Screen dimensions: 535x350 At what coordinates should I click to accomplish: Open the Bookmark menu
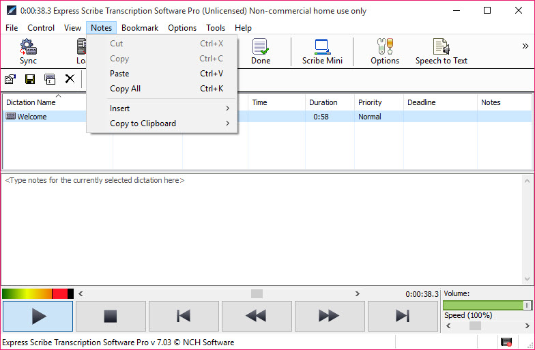click(140, 27)
